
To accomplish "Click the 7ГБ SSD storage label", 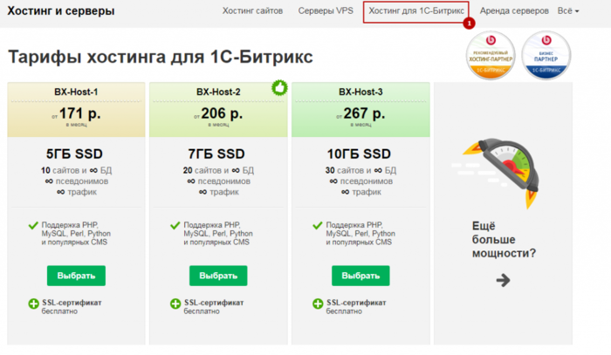I will tap(216, 154).
